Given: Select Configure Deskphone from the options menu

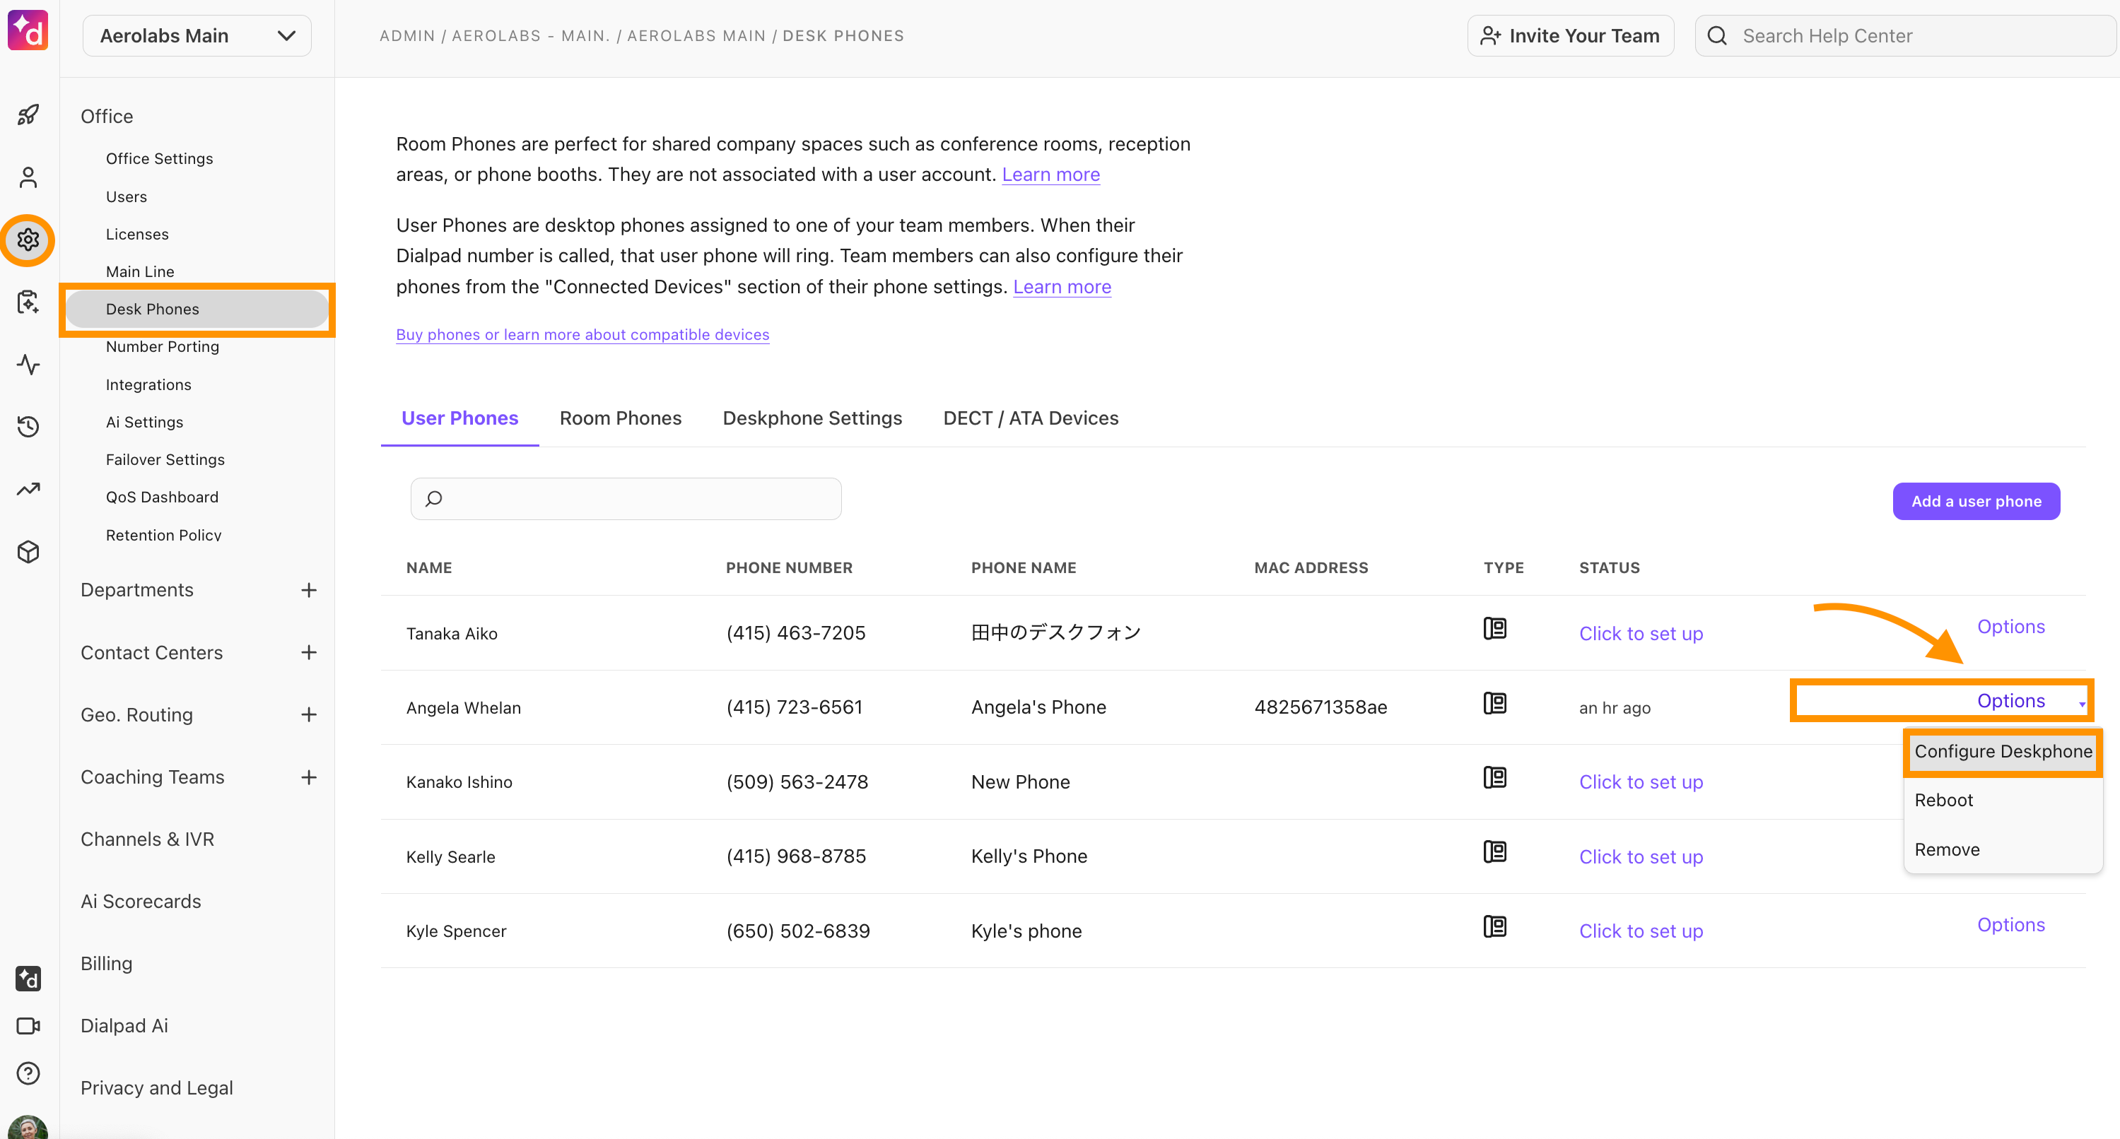Looking at the screenshot, I should coord(2003,752).
